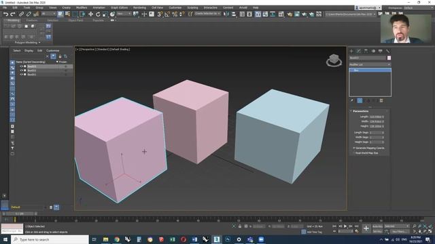The image size is (435, 244).
Task: Toggle visibility eye of first Box row
Action: (21, 66)
